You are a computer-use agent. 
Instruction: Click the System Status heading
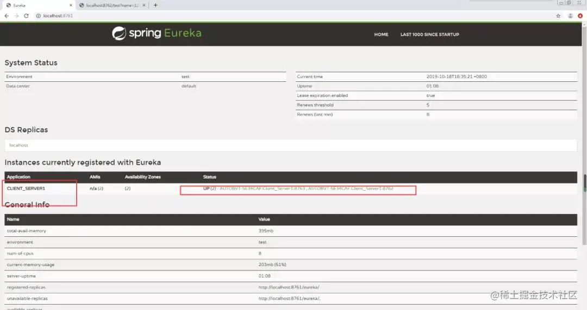(x=31, y=63)
